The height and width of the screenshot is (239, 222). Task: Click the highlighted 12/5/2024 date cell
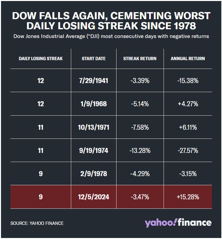pyautogui.click(x=94, y=197)
